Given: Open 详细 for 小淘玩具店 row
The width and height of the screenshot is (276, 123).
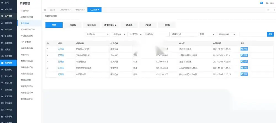Looking at the screenshot, I should (244, 62).
